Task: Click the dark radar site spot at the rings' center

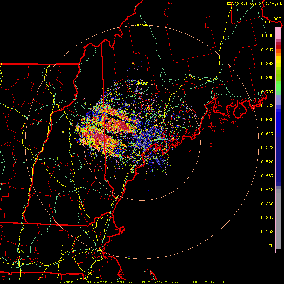Action: tap(142, 141)
